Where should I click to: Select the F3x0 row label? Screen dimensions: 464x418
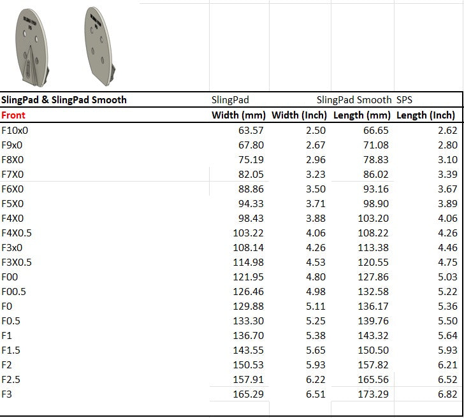(12, 248)
